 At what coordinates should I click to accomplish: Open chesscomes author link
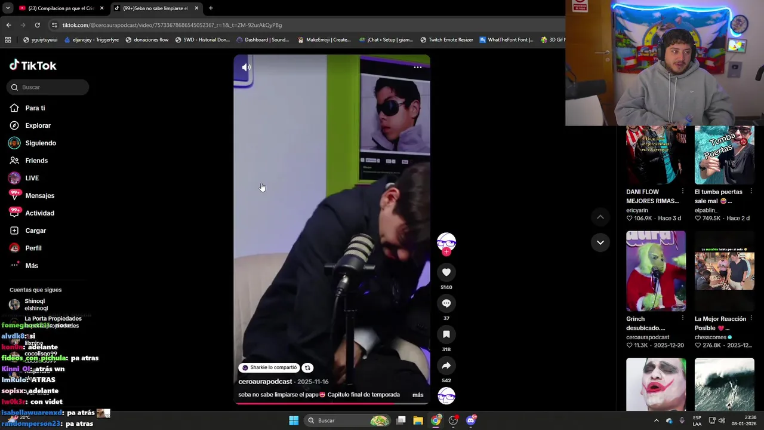click(x=710, y=337)
